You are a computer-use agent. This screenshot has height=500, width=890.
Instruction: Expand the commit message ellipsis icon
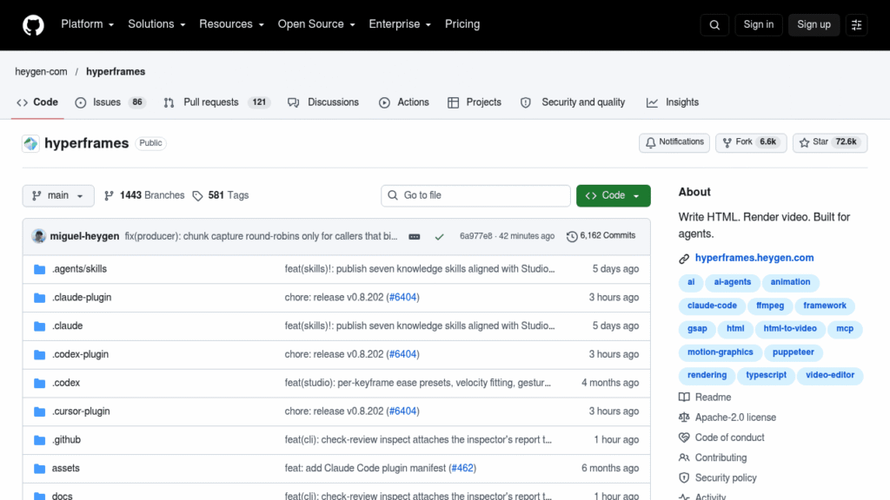pos(415,236)
